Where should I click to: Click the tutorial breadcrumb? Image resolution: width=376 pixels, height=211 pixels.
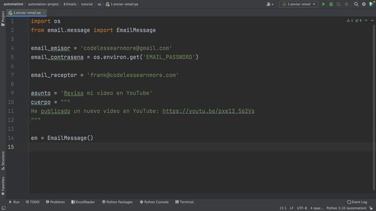tap(86, 4)
